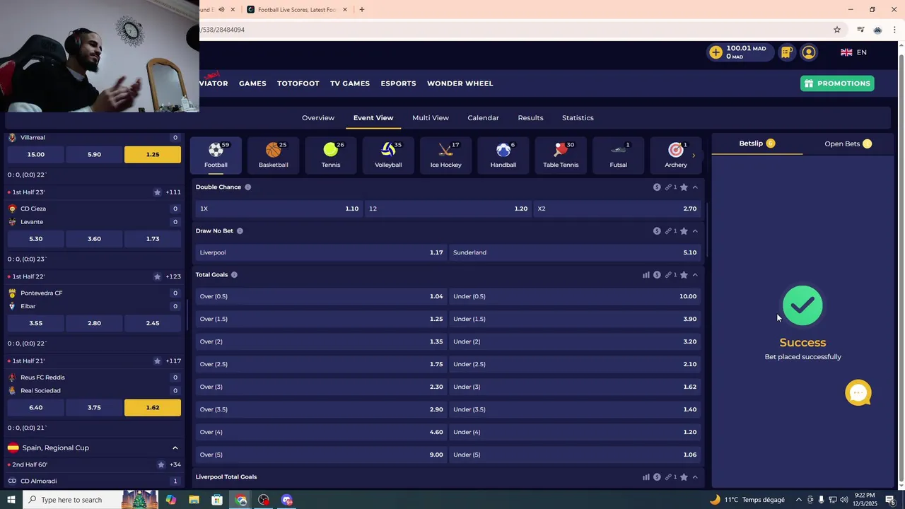Select the Tennis sport icon

[x=331, y=155]
